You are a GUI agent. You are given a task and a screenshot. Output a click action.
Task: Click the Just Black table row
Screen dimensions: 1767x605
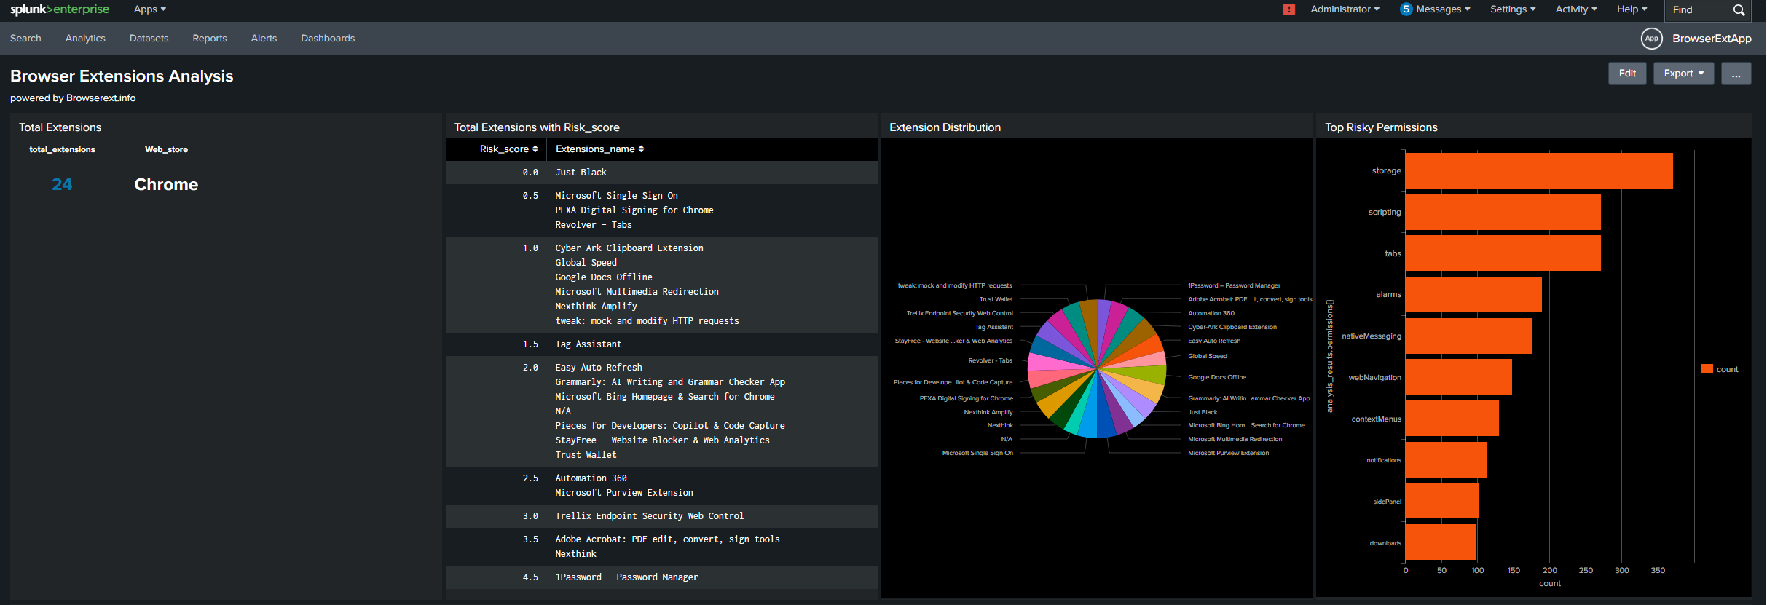pyautogui.click(x=661, y=173)
